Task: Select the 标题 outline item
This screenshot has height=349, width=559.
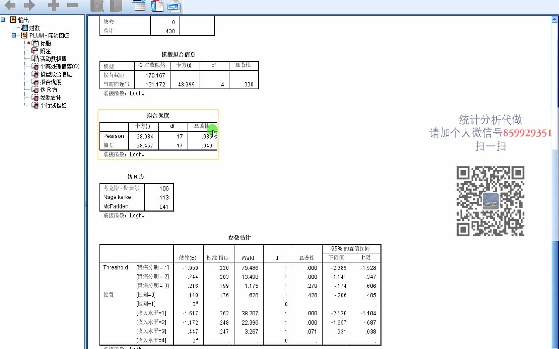Action: pyautogui.click(x=45, y=43)
